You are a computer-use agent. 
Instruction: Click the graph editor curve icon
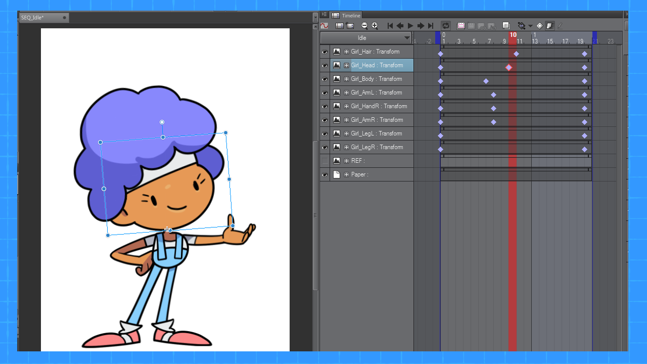pos(324,26)
